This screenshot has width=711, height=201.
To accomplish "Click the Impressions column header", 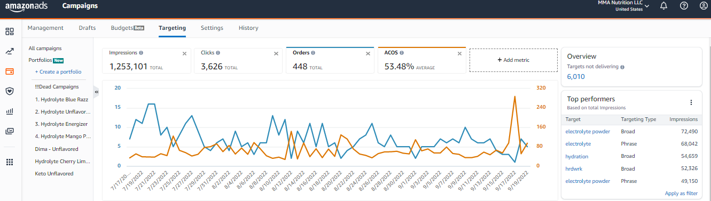I will pyautogui.click(x=684, y=119).
